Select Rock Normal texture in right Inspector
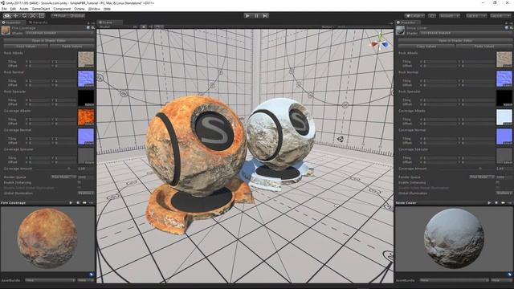 (504, 79)
